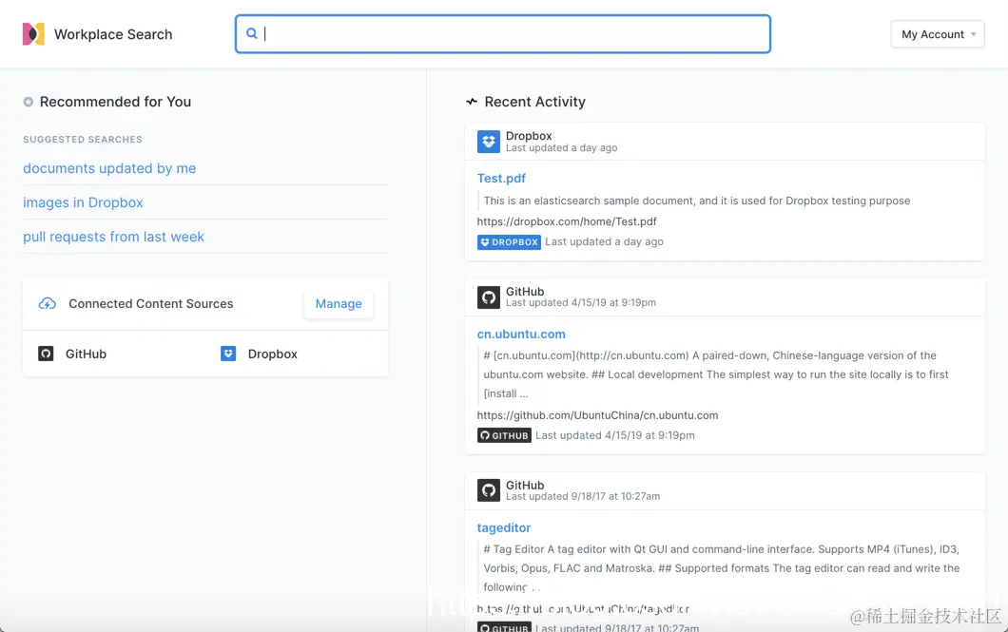
Task: Open the cn.ubuntu.com result
Action: tap(521, 334)
